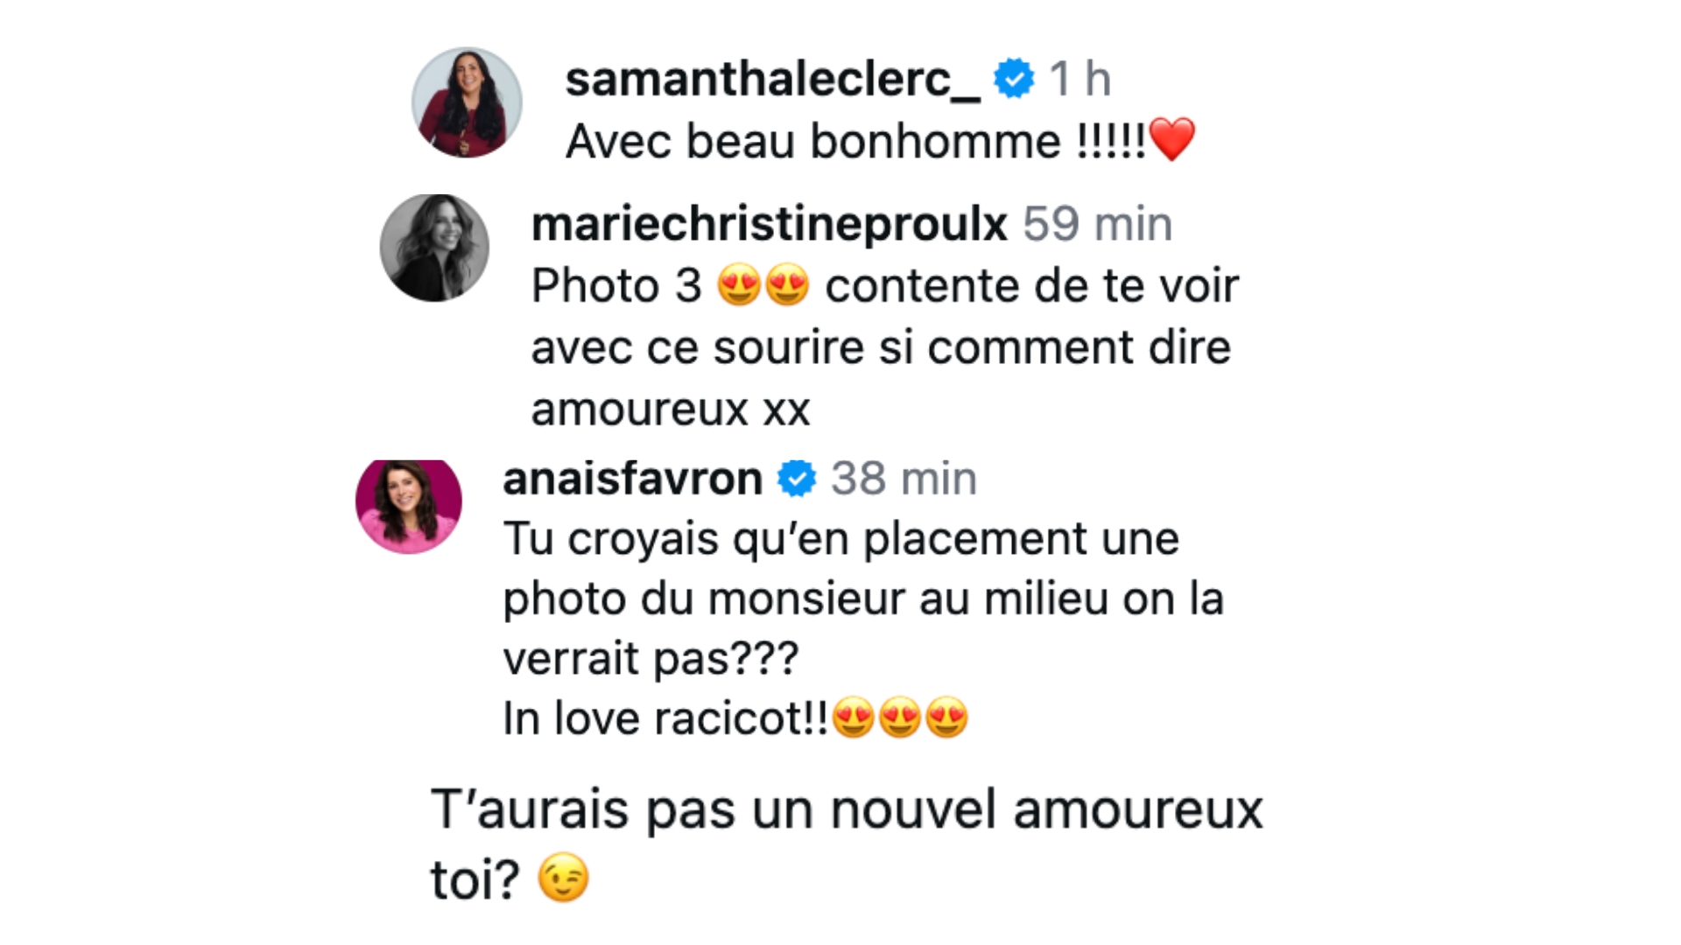Screen dimensions: 1681x945
Task: Open anaisfavron's pink profile picture
Action: [x=408, y=505]
